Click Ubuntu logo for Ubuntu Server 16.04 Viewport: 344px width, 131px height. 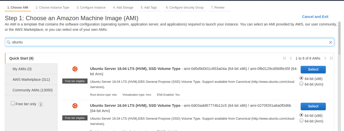click(75, 106)
